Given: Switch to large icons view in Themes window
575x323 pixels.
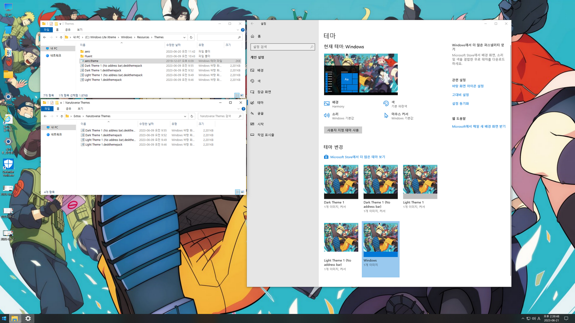Looking at the screenshot, I should pos(242,95).
